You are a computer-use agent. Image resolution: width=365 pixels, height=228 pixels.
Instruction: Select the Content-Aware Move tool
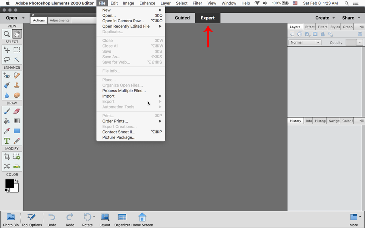(x=7, y=166)
